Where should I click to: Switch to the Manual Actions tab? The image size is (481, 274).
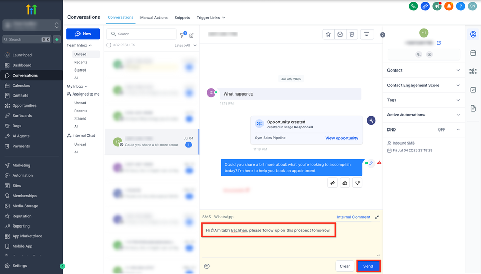pyautogui.click(x=154, y=18)
